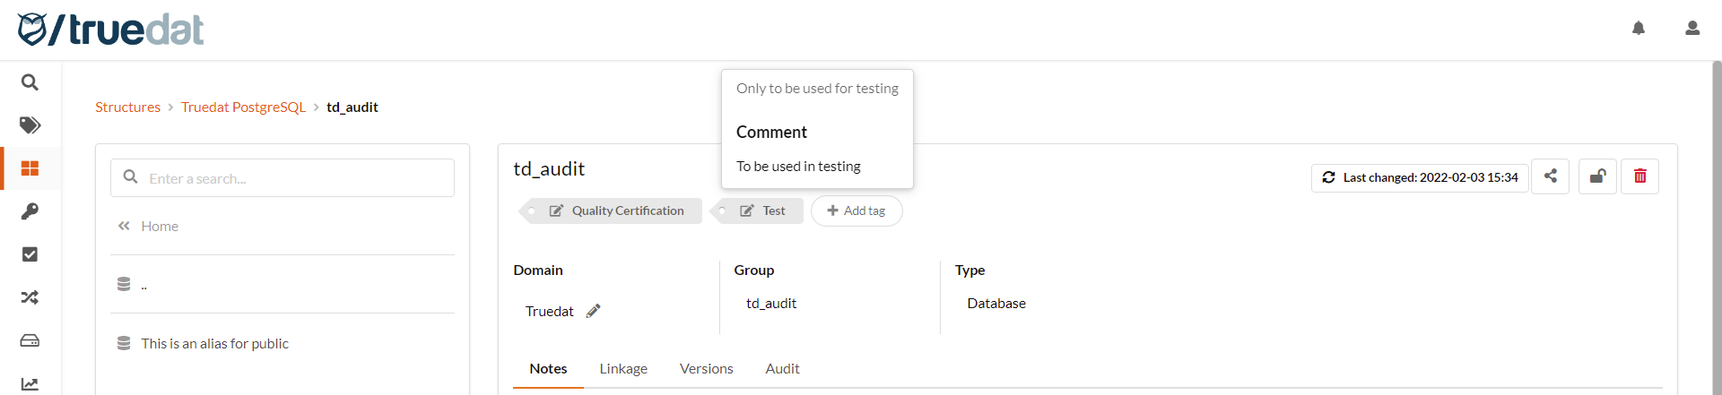This screenshot has width=1722, height=395.
Task: Open the user profile icon
Action: pos(1692,29)
